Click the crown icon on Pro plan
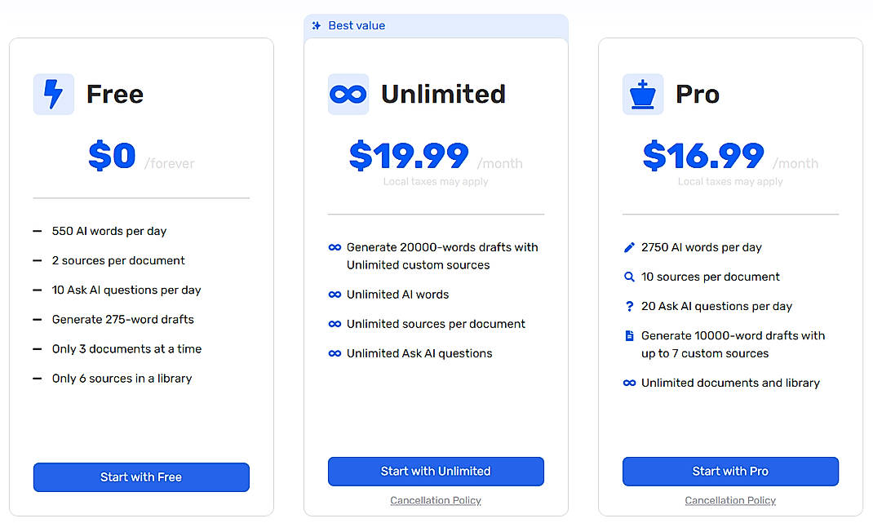The width and height of the screenshot is (873, 523). 642,94
